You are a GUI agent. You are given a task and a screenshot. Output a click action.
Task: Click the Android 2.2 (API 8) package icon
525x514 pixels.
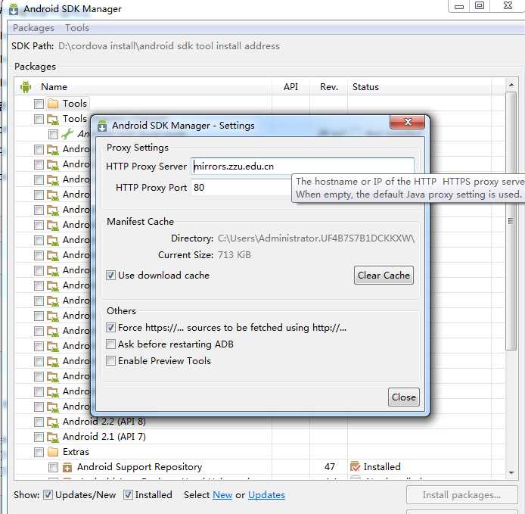(53, 422)
